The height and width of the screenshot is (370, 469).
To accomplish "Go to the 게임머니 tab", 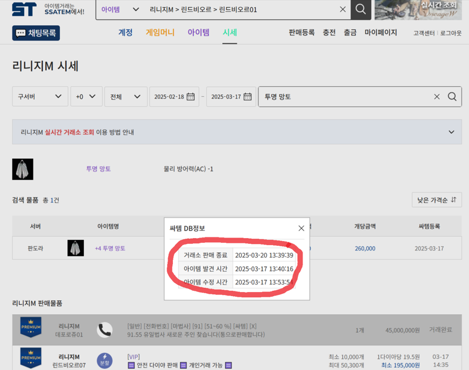I will (160, 32).
